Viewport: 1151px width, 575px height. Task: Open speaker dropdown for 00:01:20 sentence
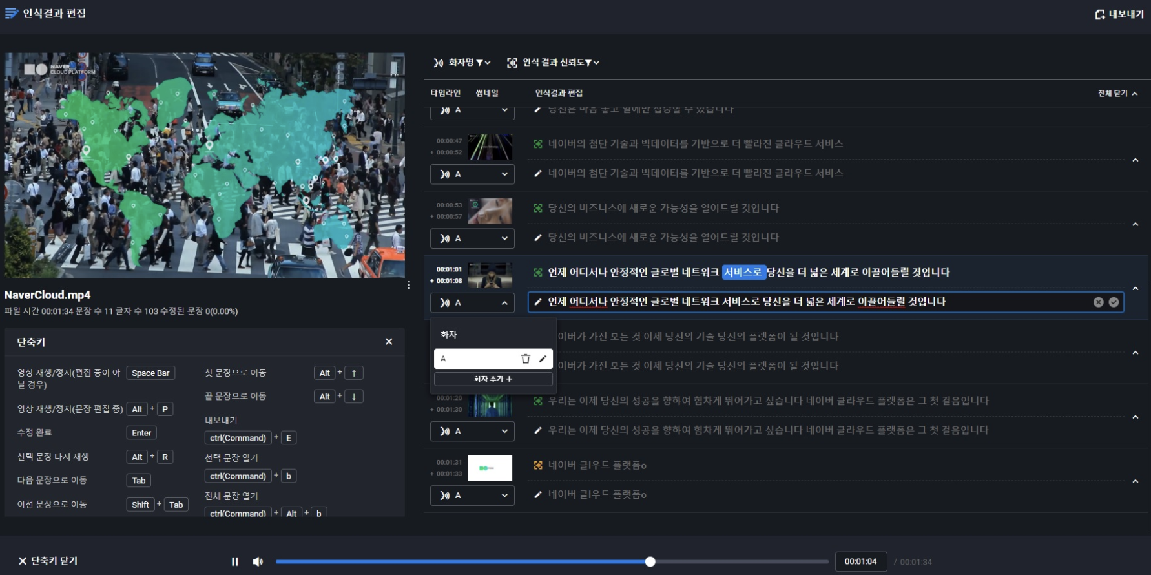(472, 431)
